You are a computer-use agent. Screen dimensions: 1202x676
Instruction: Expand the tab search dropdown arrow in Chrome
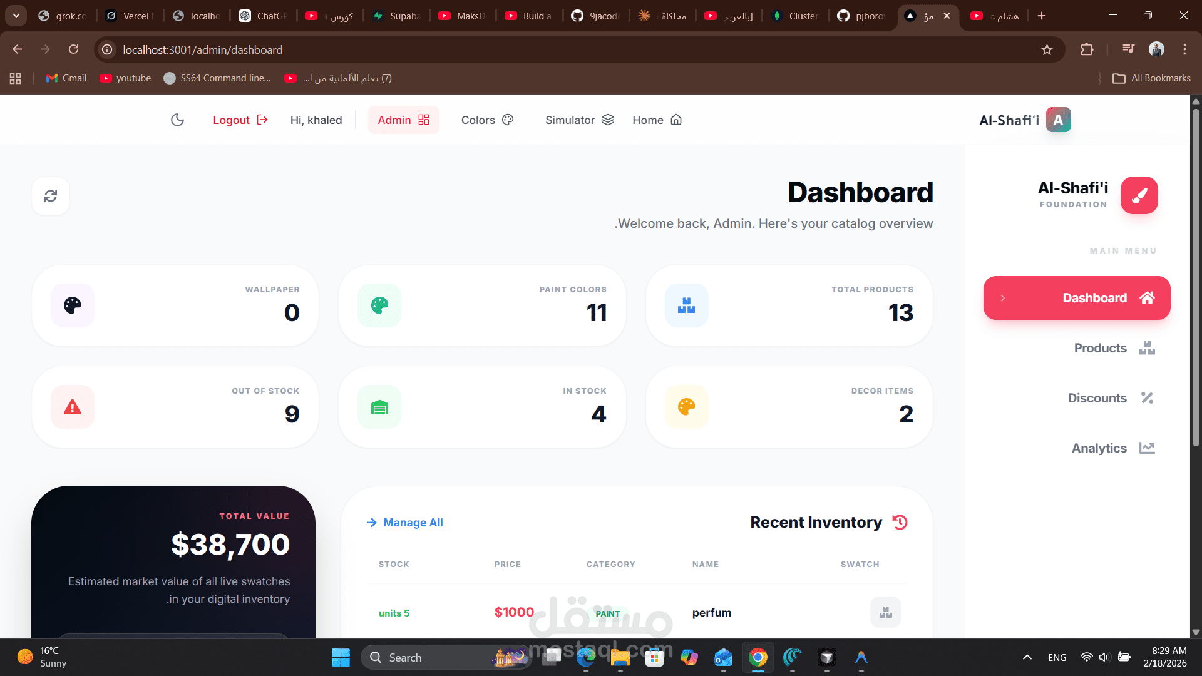(x=16, y=16)
